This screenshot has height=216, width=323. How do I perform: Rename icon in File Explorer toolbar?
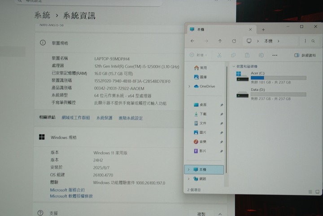(x=261, y=55)
